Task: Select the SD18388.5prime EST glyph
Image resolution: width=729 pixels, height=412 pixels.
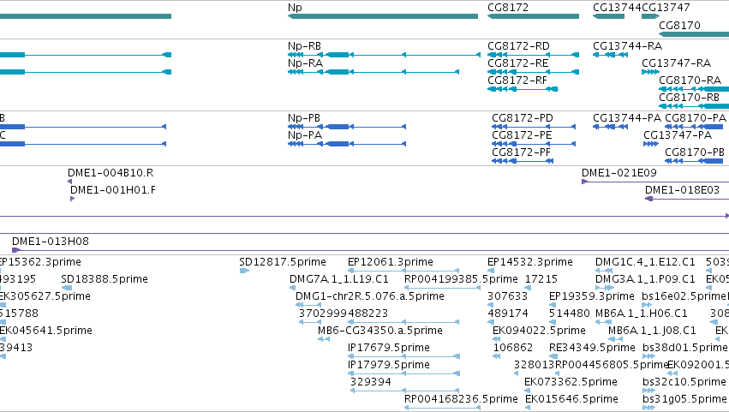Action: [67, 288]
